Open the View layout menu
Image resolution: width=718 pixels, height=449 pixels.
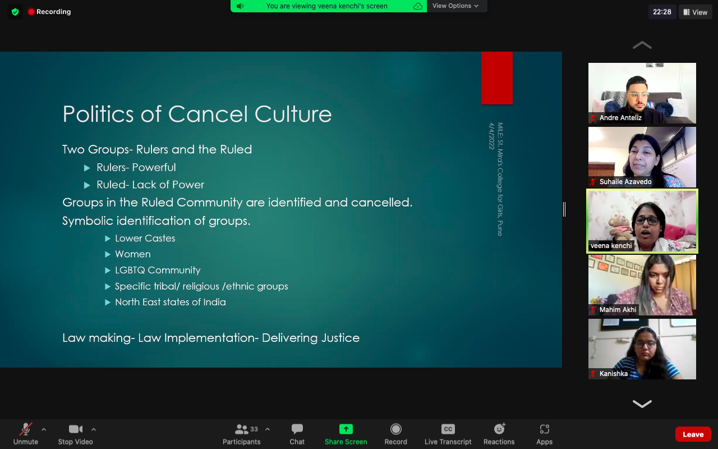(x=695, y=12)
